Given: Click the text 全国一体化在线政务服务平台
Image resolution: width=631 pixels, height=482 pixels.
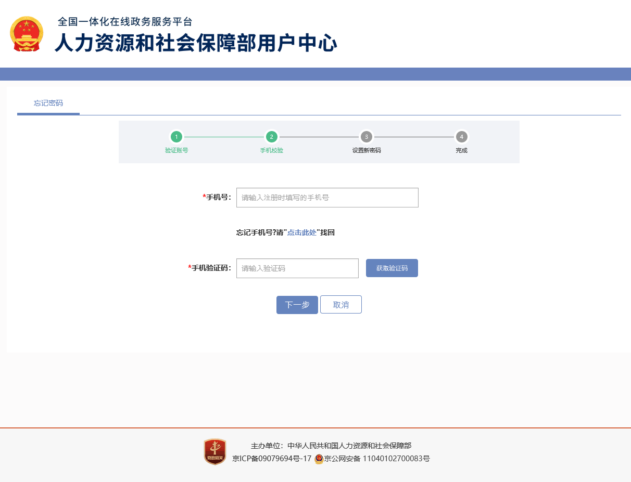Looking at the screenshot, I should [x=125, y=22].
